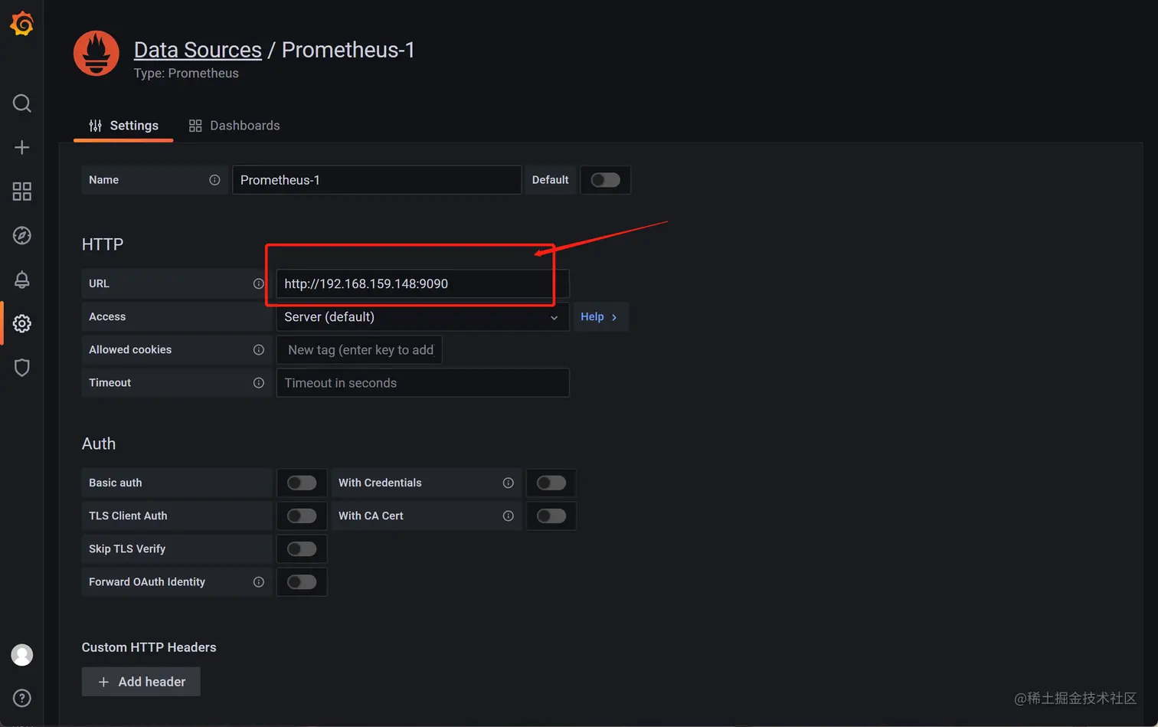Enable the Skip TLS Verify switch
Image resolution: width=1158 pixels, height=727 pixels.
302,549
